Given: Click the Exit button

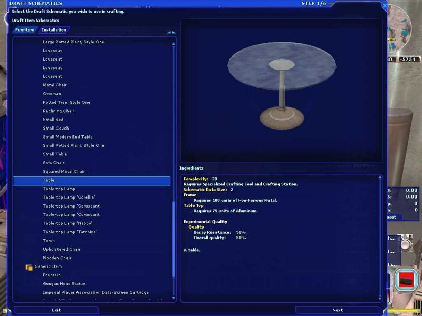Looking at the screenshot, I should (x=56, y=310).
